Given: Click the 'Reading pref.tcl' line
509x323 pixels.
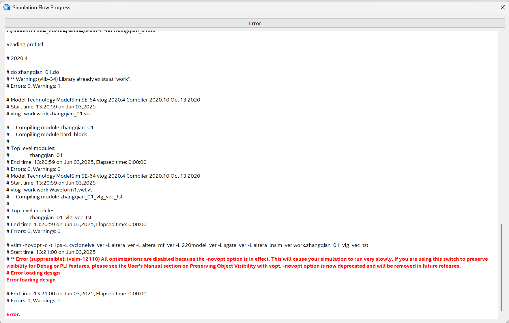Looking at the screenshot, I should pyautogui.click(x=25, y=44).
